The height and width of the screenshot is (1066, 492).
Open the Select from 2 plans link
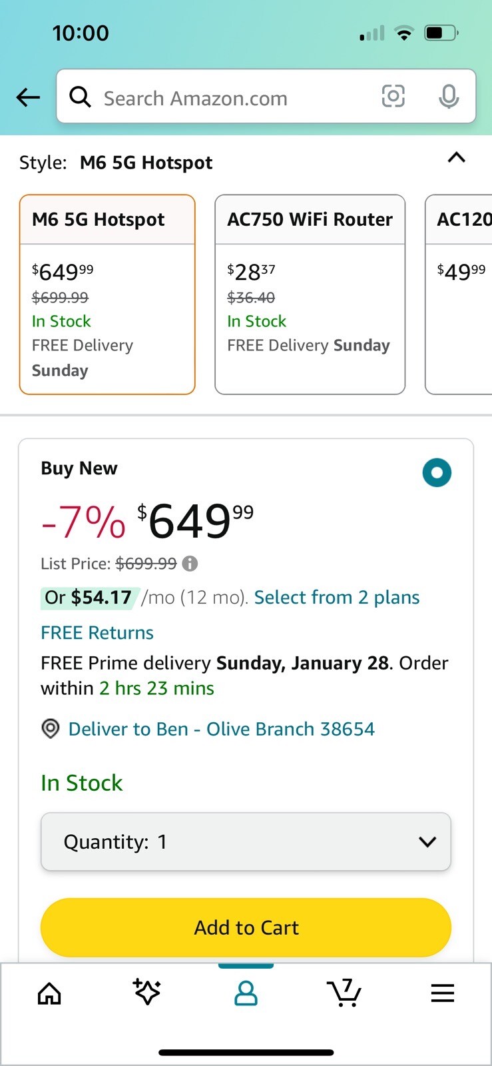pos(337,597)
